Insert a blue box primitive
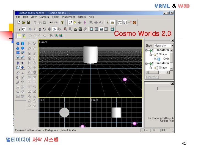The height and width of the screenshot is (148, 198). [23, 48]
